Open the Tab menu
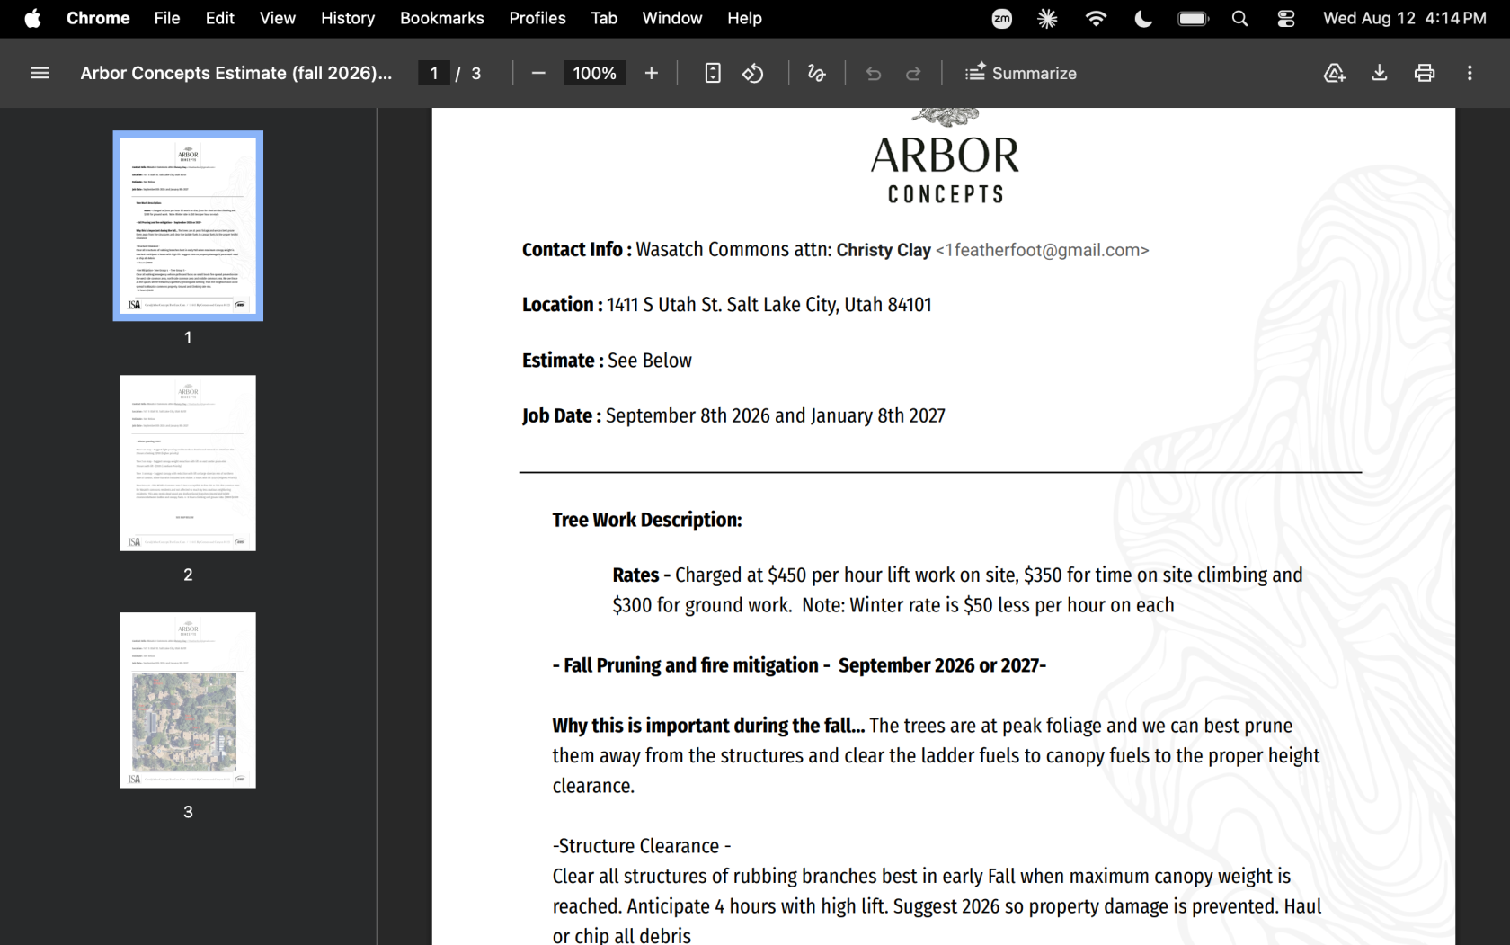The image size is (1510, 945). pyautogui.click(x=604, y=18)
